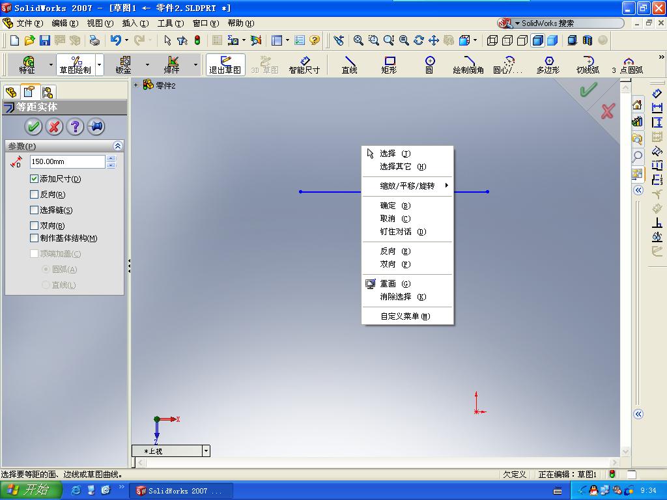Select the Rectangle sketch tool
This screenshot has width=667, height=500.
click(389, 64)
